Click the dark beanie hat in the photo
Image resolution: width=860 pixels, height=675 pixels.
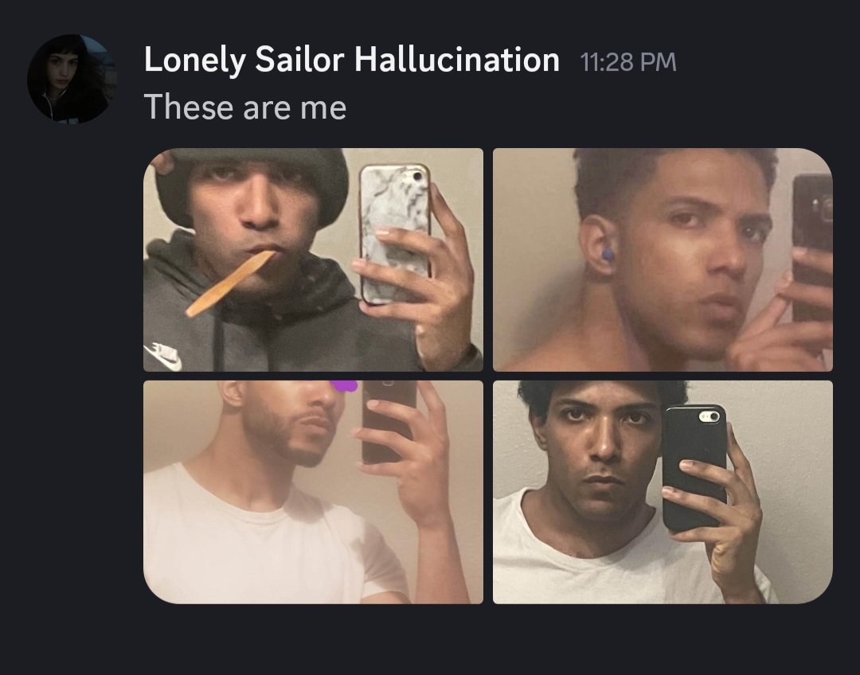pos(252,181)
